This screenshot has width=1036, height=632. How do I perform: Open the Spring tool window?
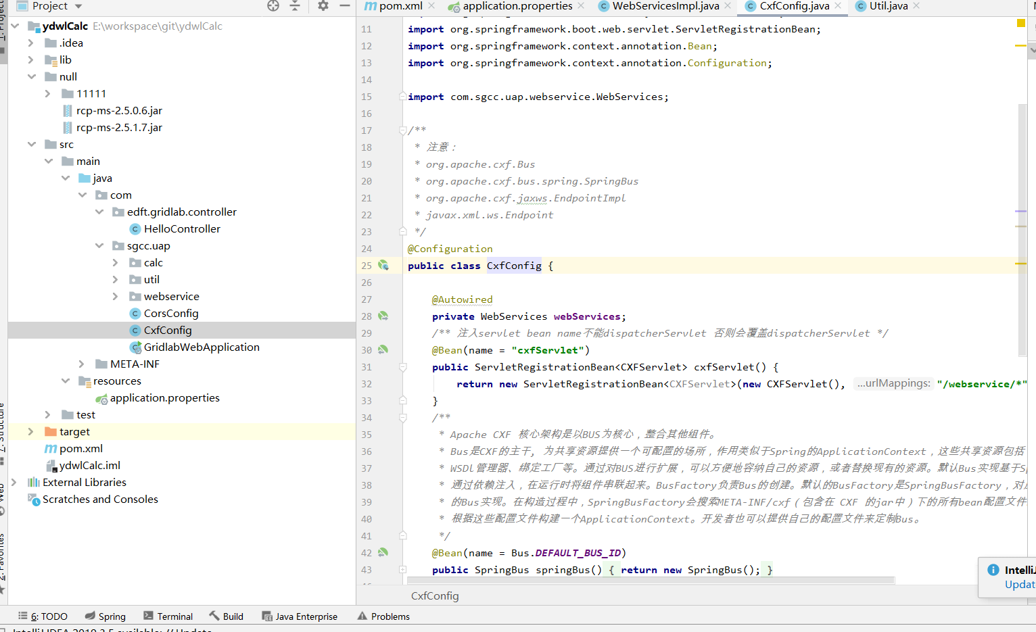click(x=105, y=616)
